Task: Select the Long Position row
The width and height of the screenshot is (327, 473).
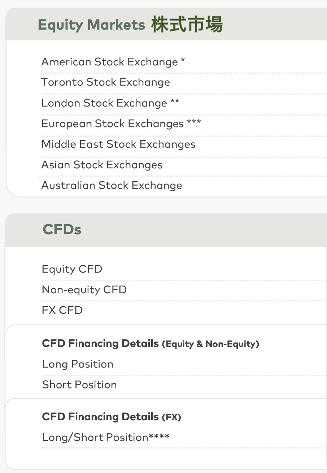Action: point(78,364)
